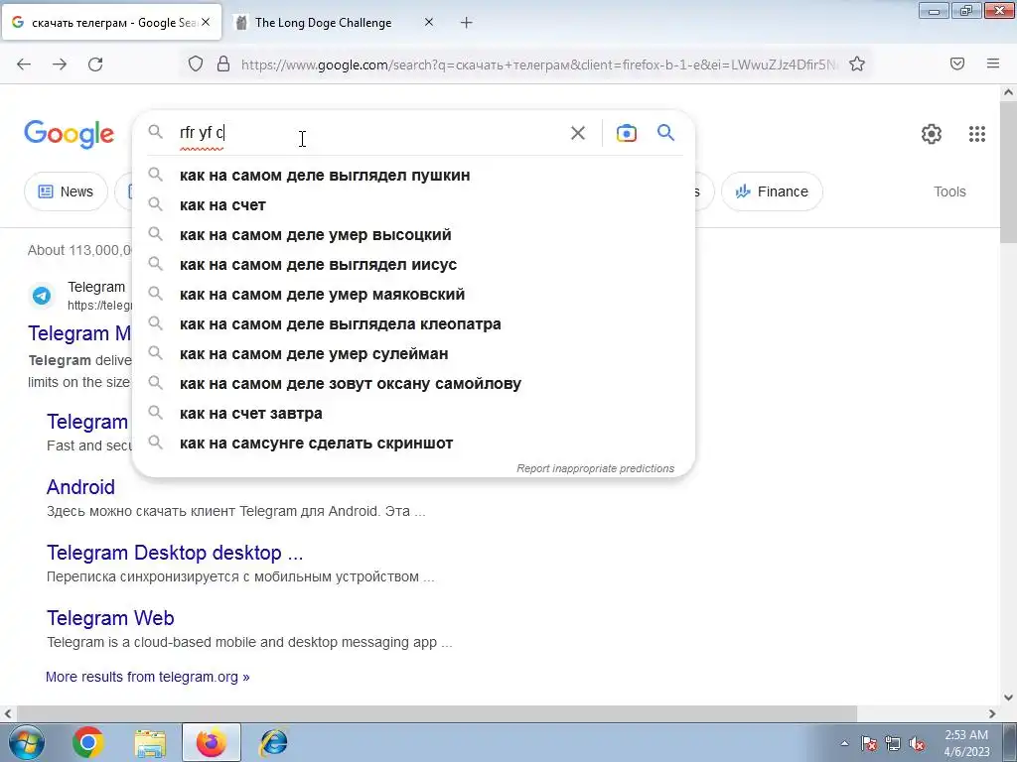Open More results from telegram.org
Image resolution: width=1017 pixels, height=762 pixels.
point(147,677)
